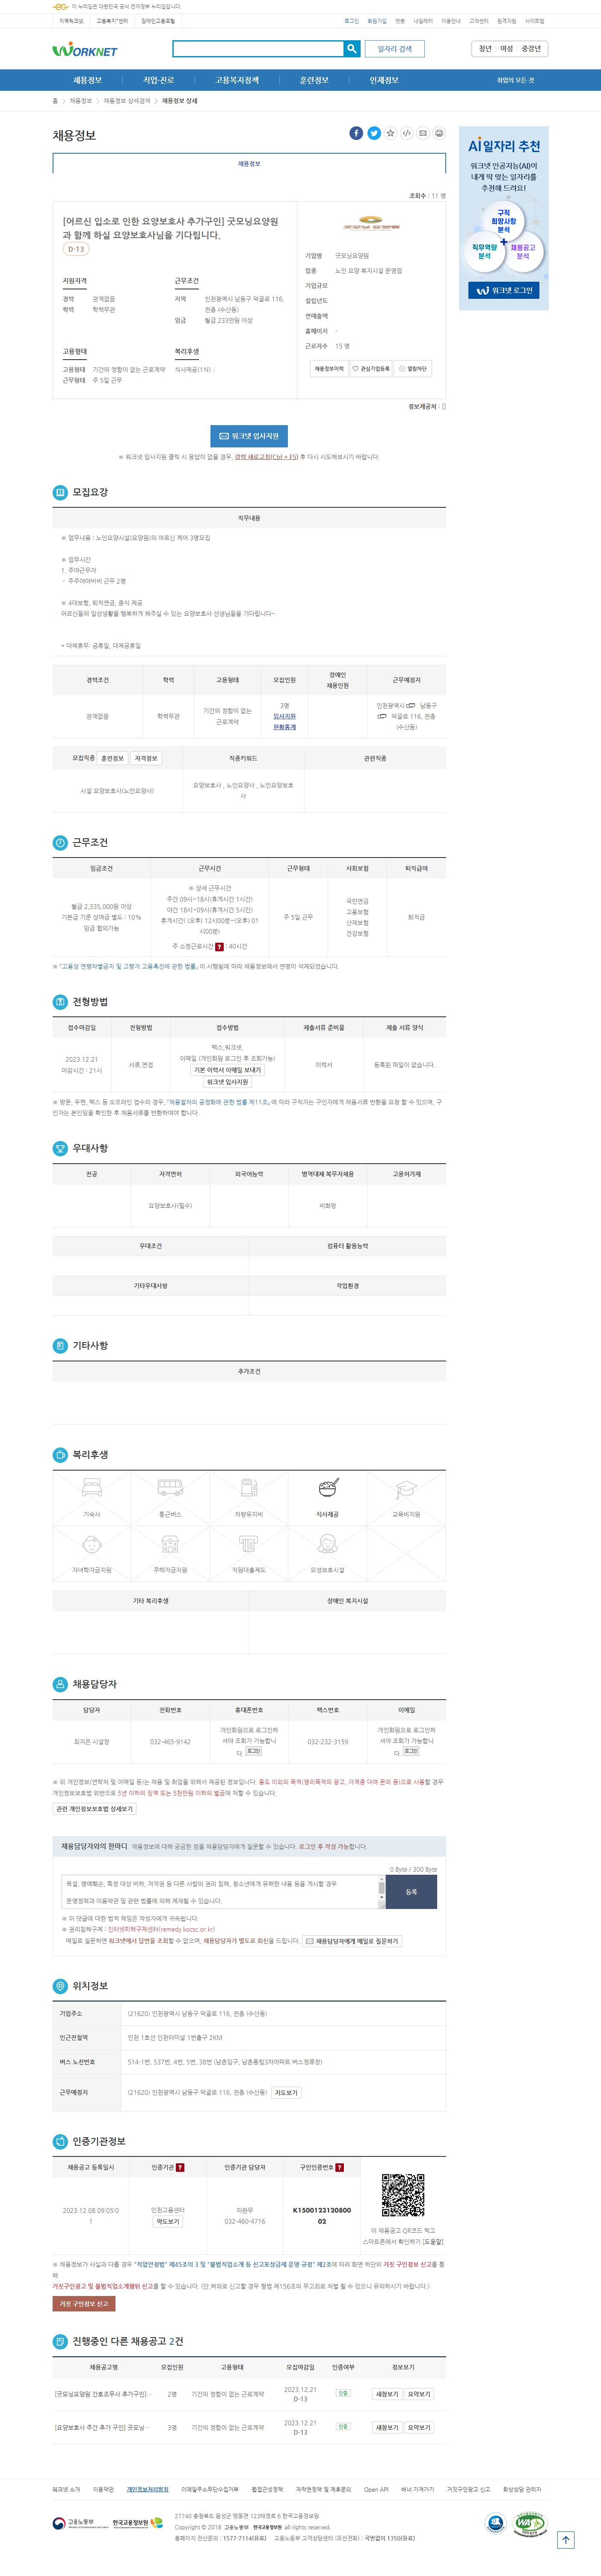
Task: Open the 개인정보처리방침 footer link
Action: [x=148, y=2489]
